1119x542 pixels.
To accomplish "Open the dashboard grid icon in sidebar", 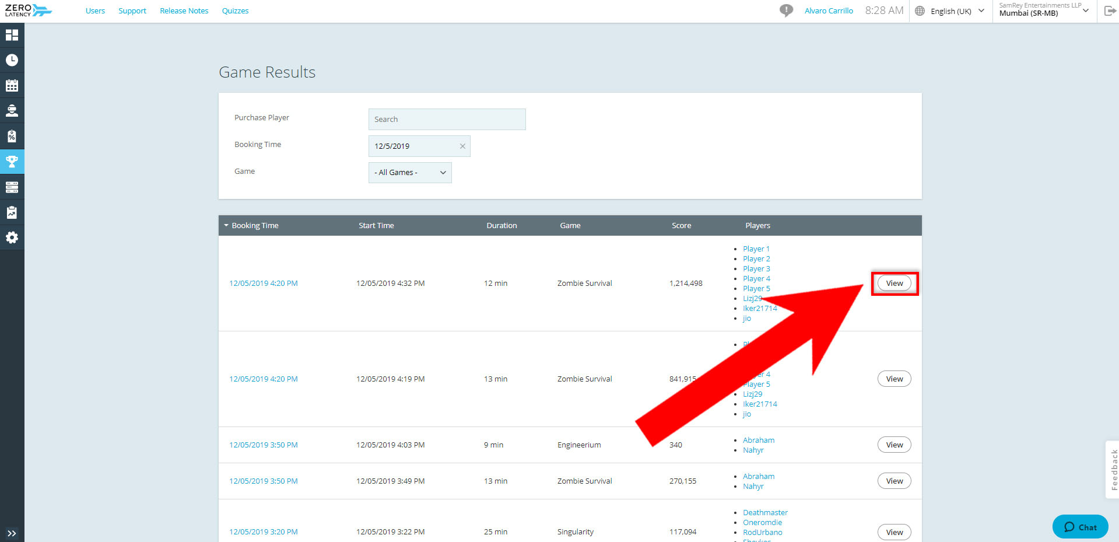I will tap(12, 35).
